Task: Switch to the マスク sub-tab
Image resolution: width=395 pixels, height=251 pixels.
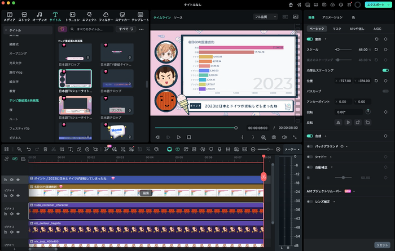Action: 337,28
